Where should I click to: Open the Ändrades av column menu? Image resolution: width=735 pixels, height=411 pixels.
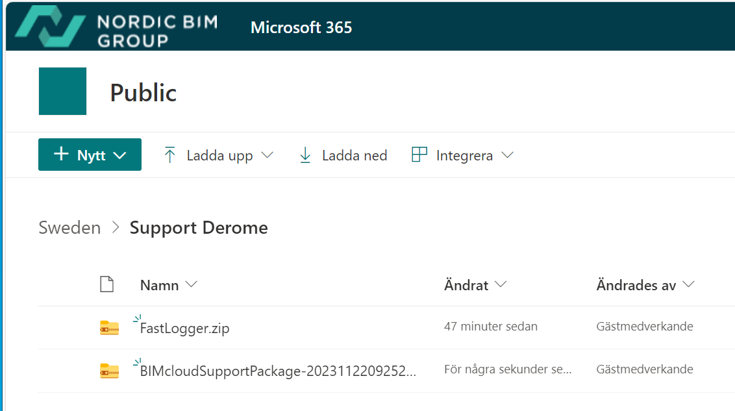pos(645,285)
